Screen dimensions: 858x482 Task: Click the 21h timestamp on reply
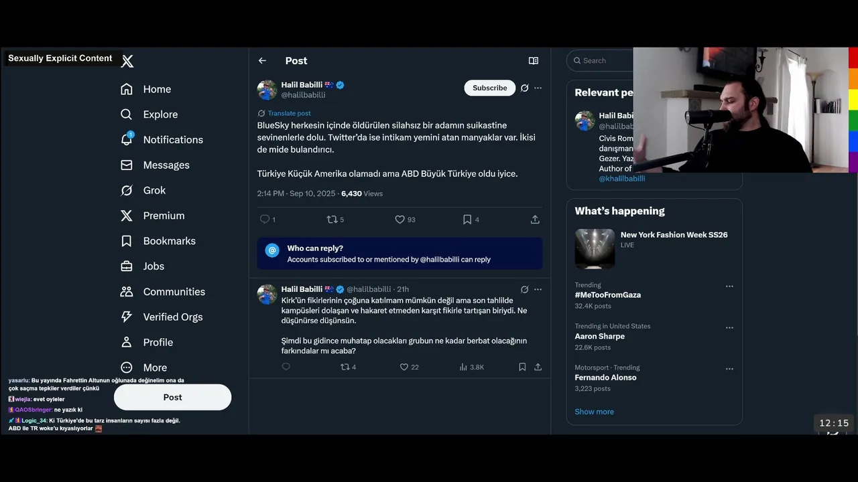click(x=403, y=289)
